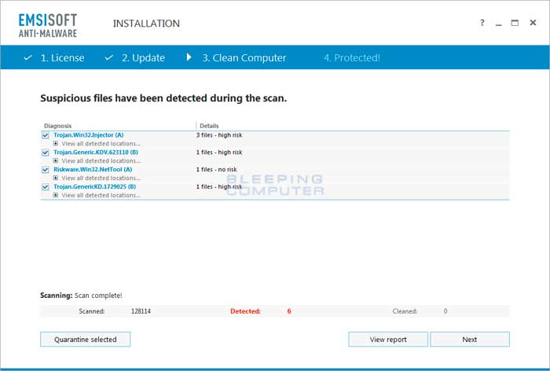Image resolution: width=550 pixels, height=371 pixels.
Task: Select the 4. Protected! step
Action: pyautogui.click(x=352, y=57)
